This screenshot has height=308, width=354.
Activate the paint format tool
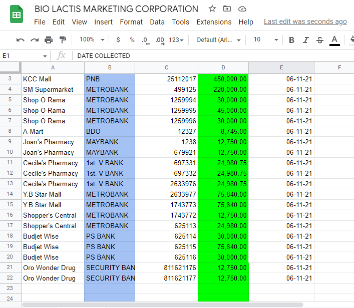point(63,40)
